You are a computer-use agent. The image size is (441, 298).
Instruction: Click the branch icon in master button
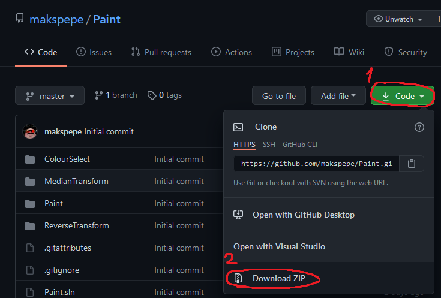pos(30,97)
